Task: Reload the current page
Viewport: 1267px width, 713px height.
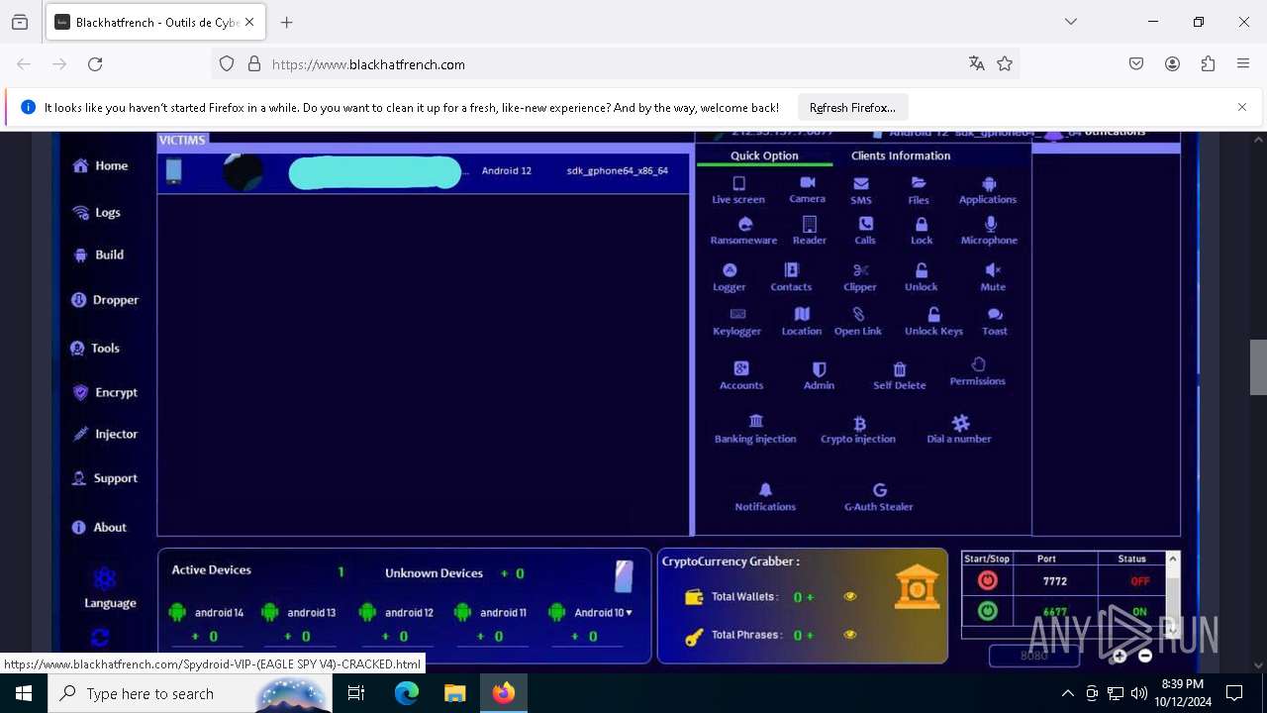Action: point(95,63)
